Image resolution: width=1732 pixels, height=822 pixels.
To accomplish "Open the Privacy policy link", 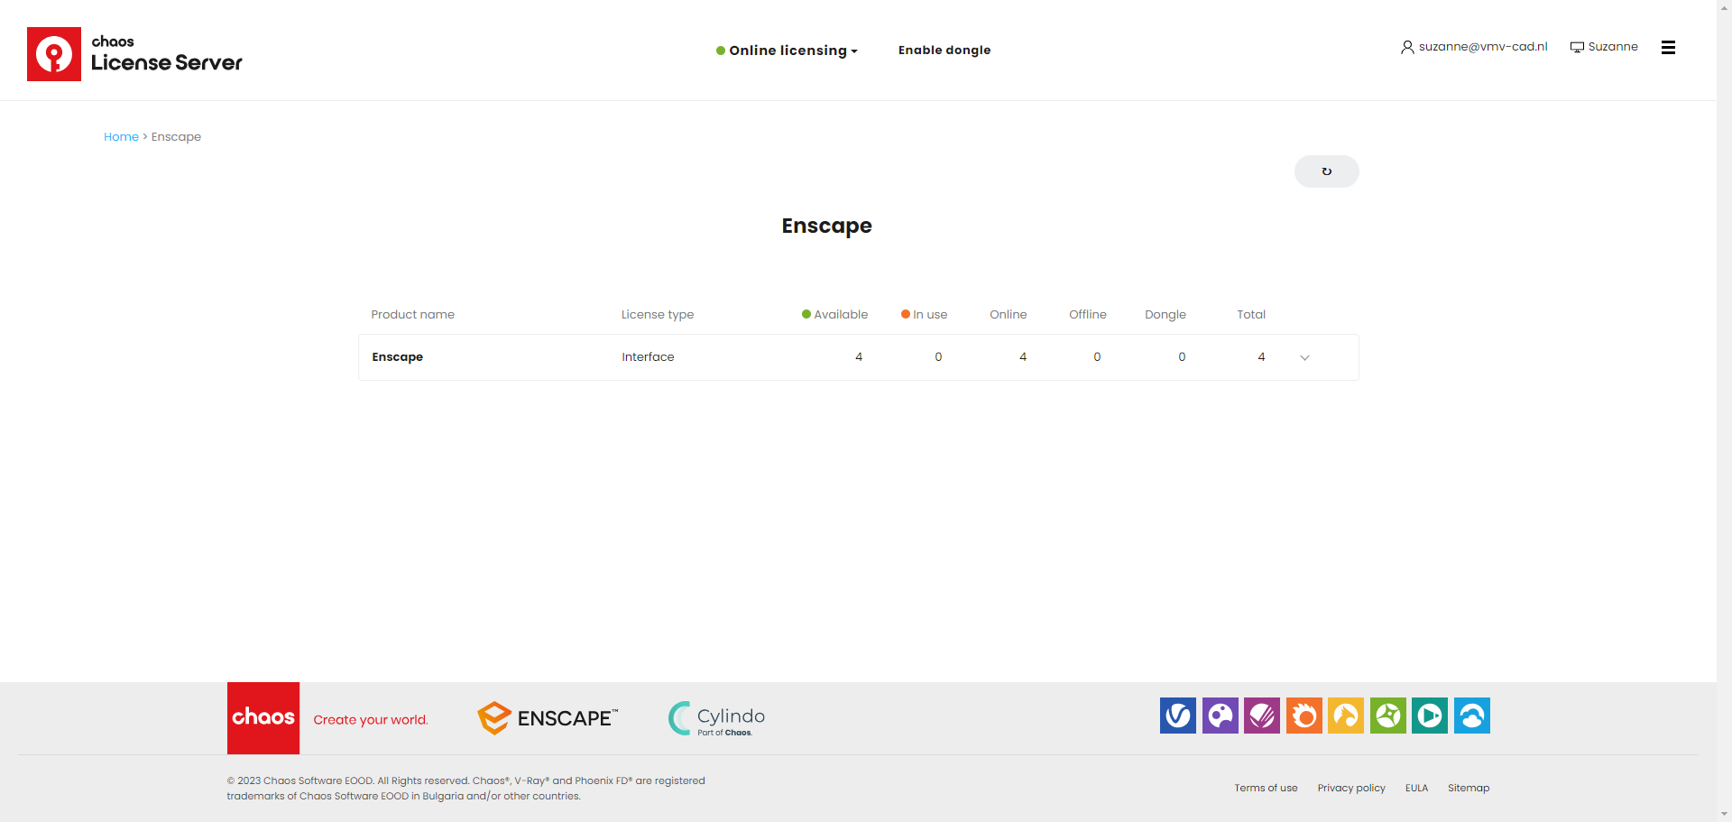I will (1351, 788).
